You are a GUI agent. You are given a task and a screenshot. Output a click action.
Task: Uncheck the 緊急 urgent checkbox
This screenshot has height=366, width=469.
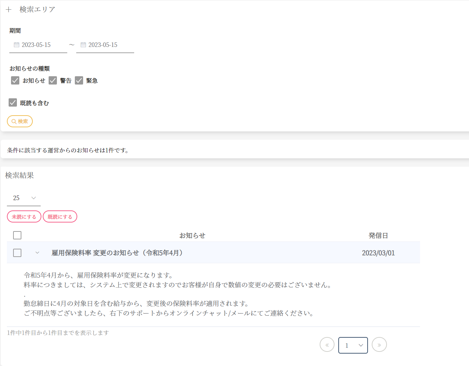[79, 80]
